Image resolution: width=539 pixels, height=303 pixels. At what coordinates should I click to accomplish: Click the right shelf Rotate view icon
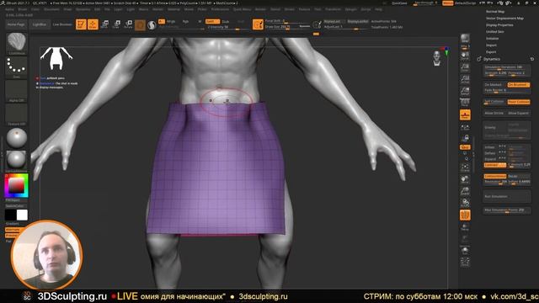[465, 203]
